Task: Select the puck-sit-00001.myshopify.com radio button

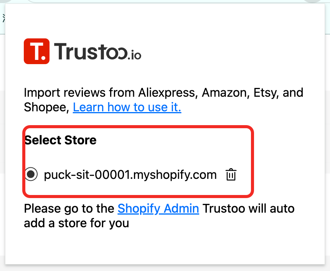Action: [31, 174]
